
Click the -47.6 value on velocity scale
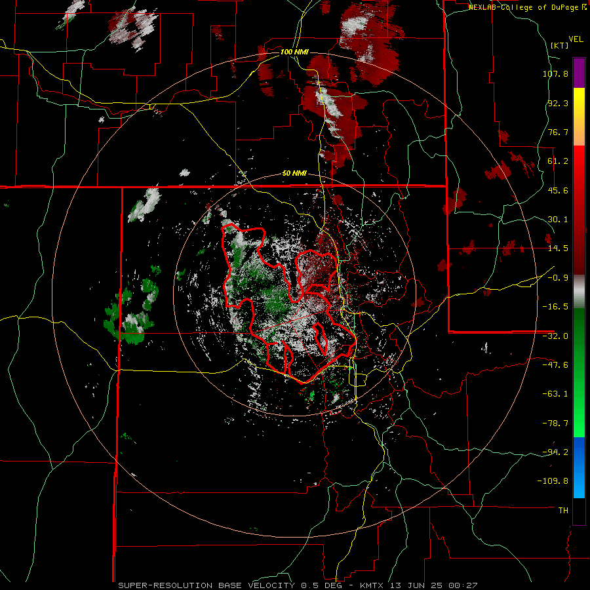pyautogui.click(x=555, y=365)
